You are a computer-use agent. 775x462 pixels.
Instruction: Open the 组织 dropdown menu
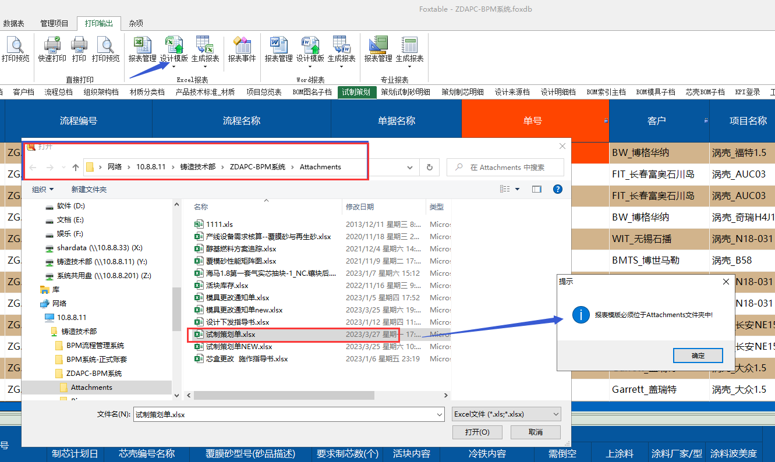[x=43, y=190]
